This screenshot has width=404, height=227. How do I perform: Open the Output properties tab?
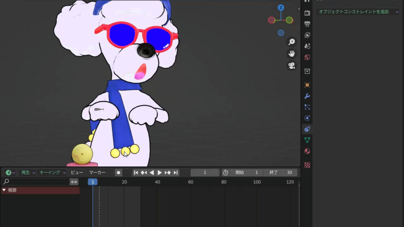tap(307, 24)
